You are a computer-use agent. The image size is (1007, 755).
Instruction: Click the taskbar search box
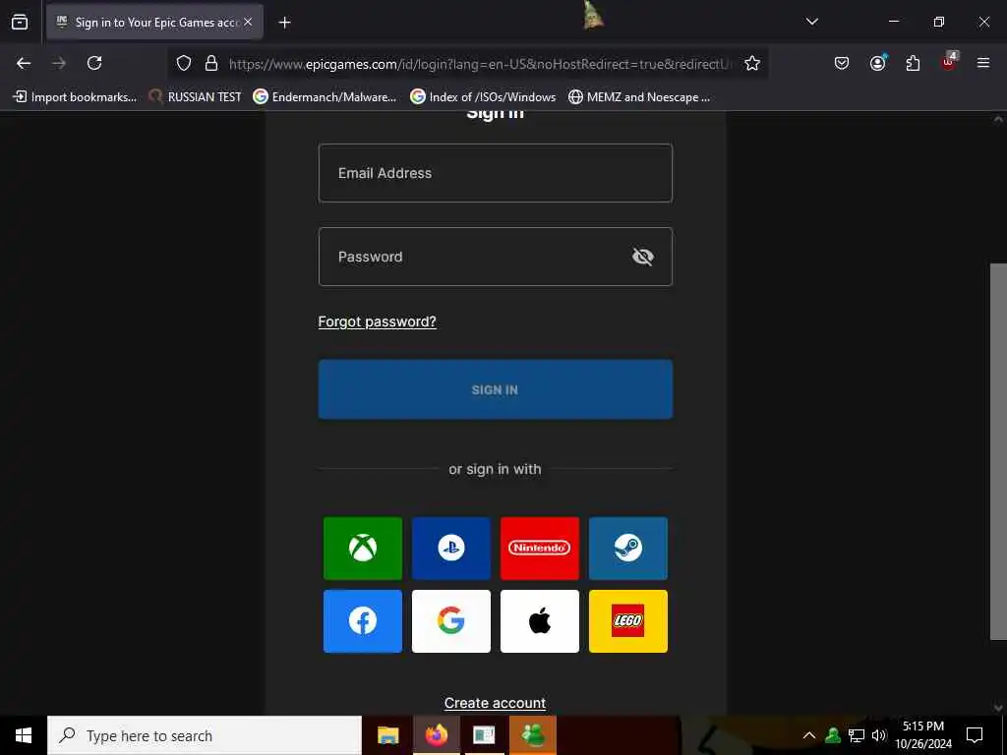(x=205, y=735)
